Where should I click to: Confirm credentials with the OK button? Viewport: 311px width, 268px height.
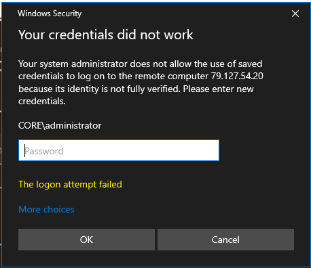pyautogui.click(x=86, y=240)
